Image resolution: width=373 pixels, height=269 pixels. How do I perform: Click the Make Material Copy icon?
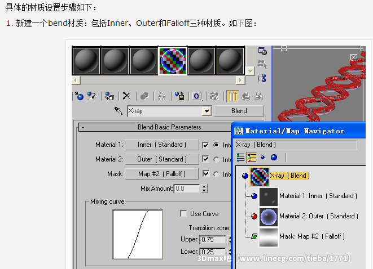(144, 96)
